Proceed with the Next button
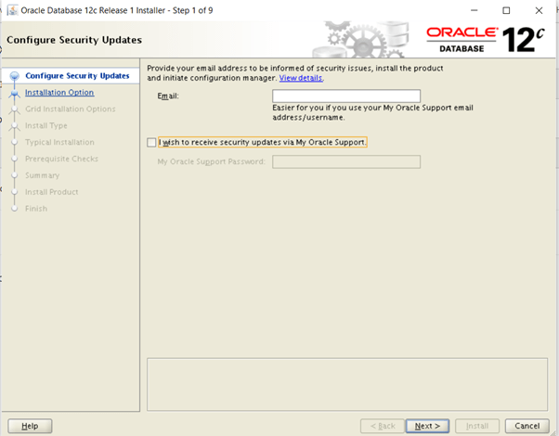This screenshot has width=559, height=436. (x=427, y=426)
